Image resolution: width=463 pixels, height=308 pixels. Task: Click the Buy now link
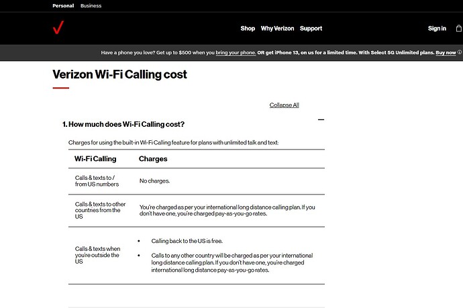point(446,52)
